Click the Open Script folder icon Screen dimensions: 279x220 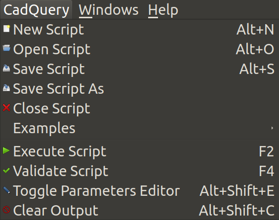(6, 48)
